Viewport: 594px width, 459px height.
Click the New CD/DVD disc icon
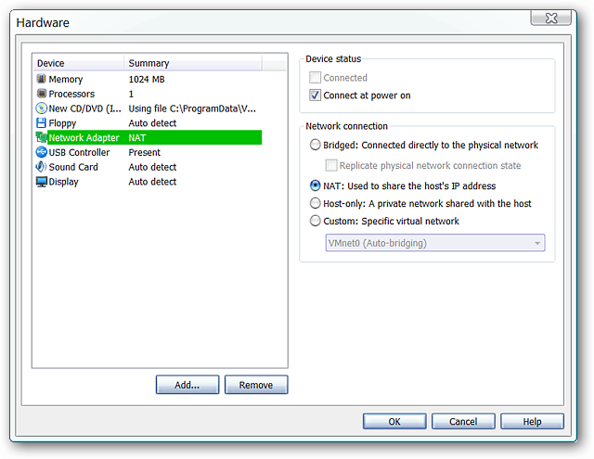click(41, 108)
